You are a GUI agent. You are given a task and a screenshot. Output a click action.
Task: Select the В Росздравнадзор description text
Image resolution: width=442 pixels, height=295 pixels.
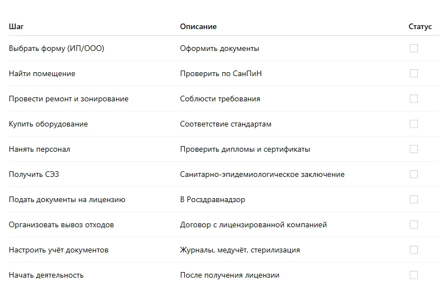pos(212,199)
